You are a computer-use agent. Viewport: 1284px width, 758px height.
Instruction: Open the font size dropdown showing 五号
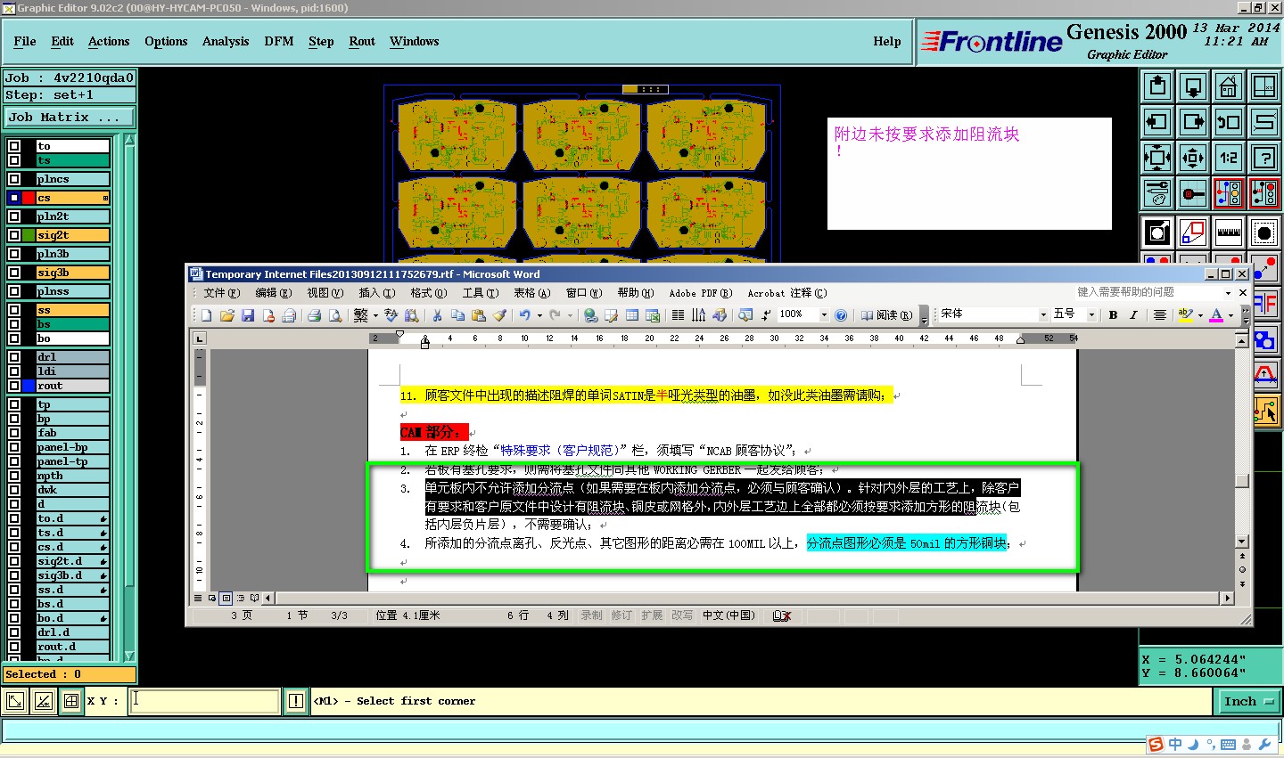1091,315
